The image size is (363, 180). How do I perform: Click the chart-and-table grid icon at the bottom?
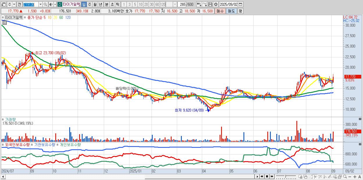[x=300, y=177]
